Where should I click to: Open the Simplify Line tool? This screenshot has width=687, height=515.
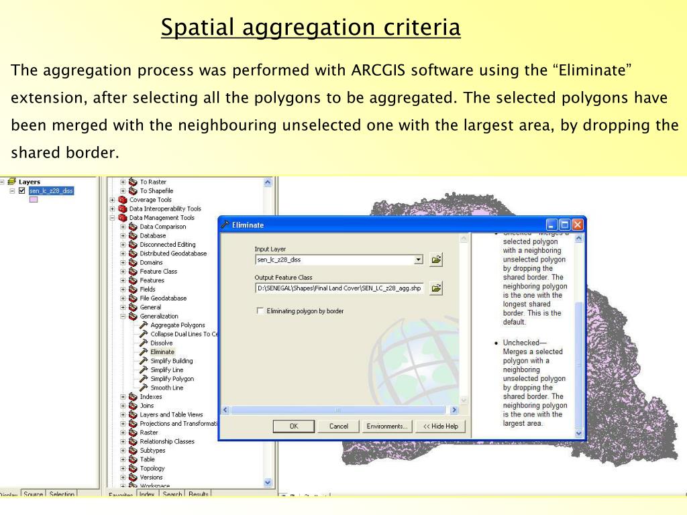point(166,369)
